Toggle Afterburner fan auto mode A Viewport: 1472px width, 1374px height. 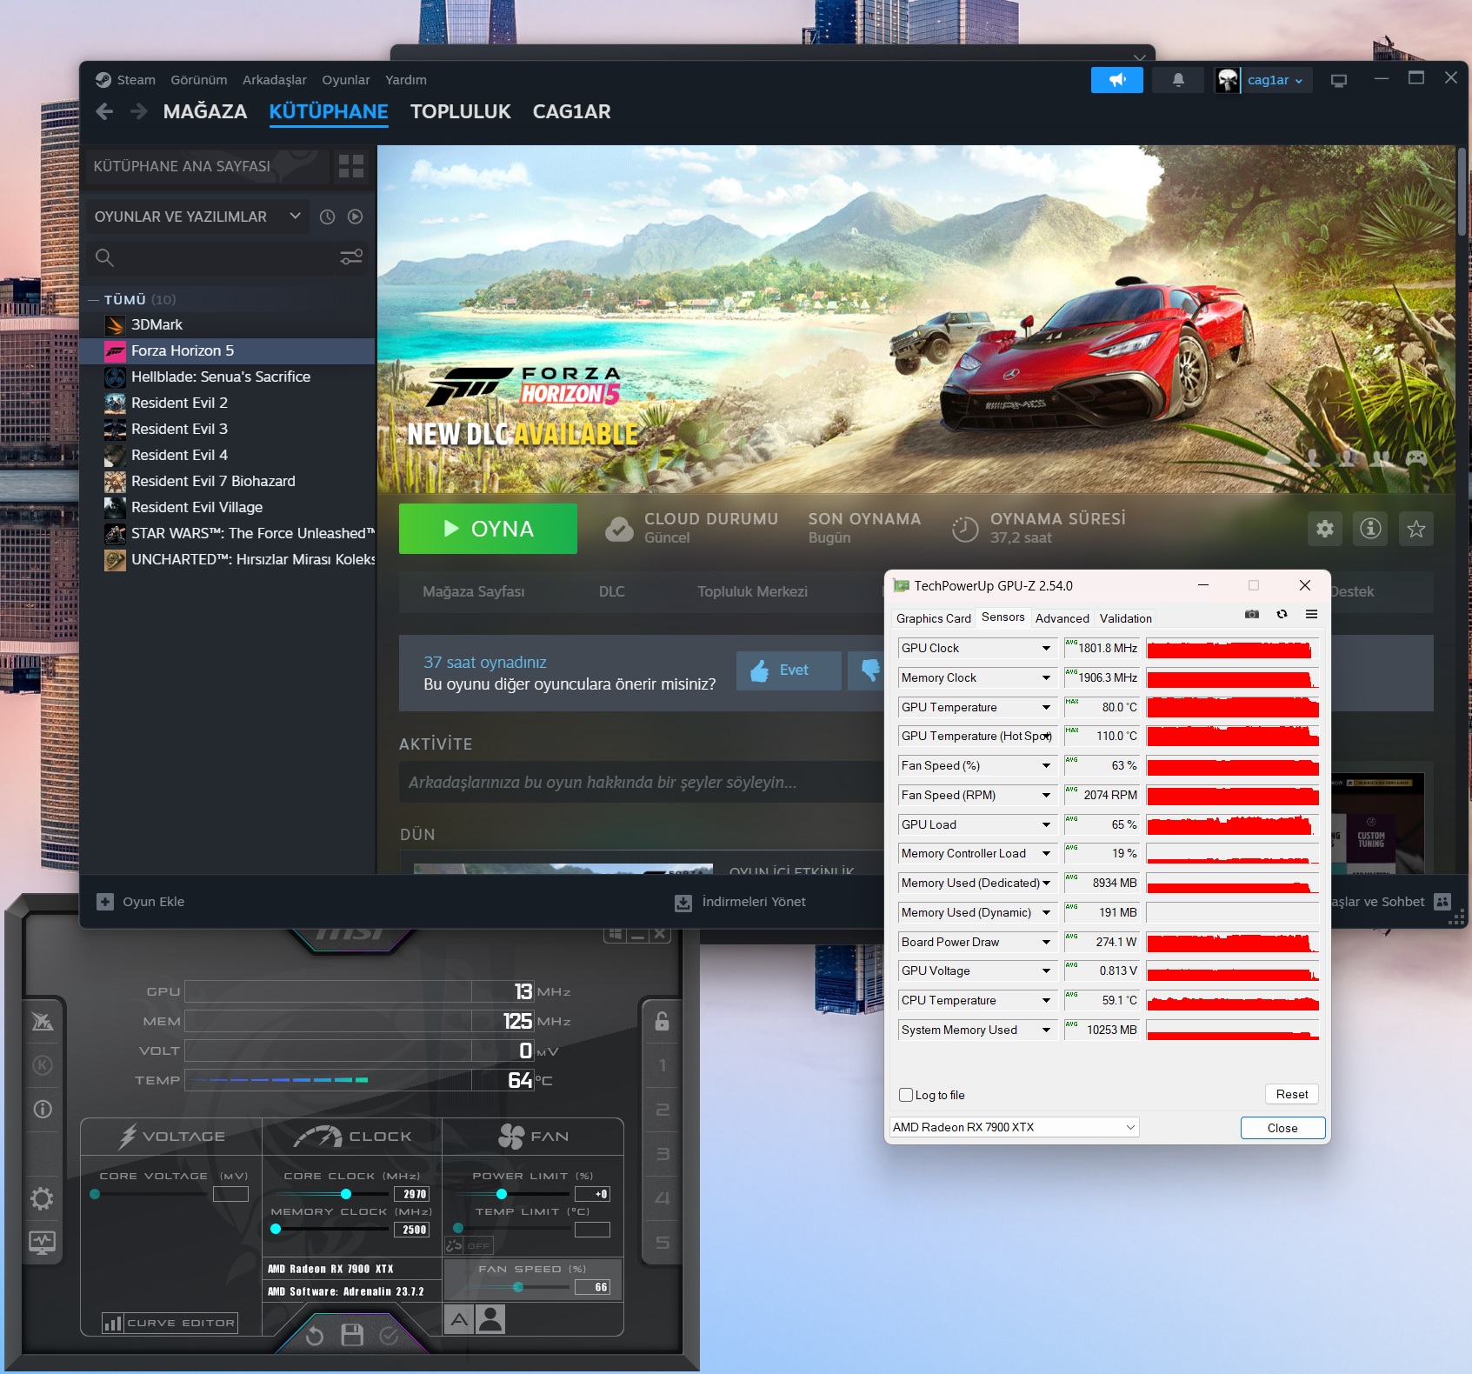click(x=459, y=1319)
